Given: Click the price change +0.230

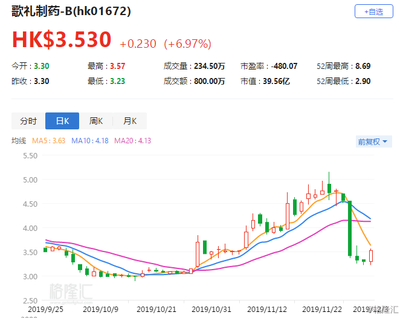Looking at the screenshot, I should pos(138,44).
